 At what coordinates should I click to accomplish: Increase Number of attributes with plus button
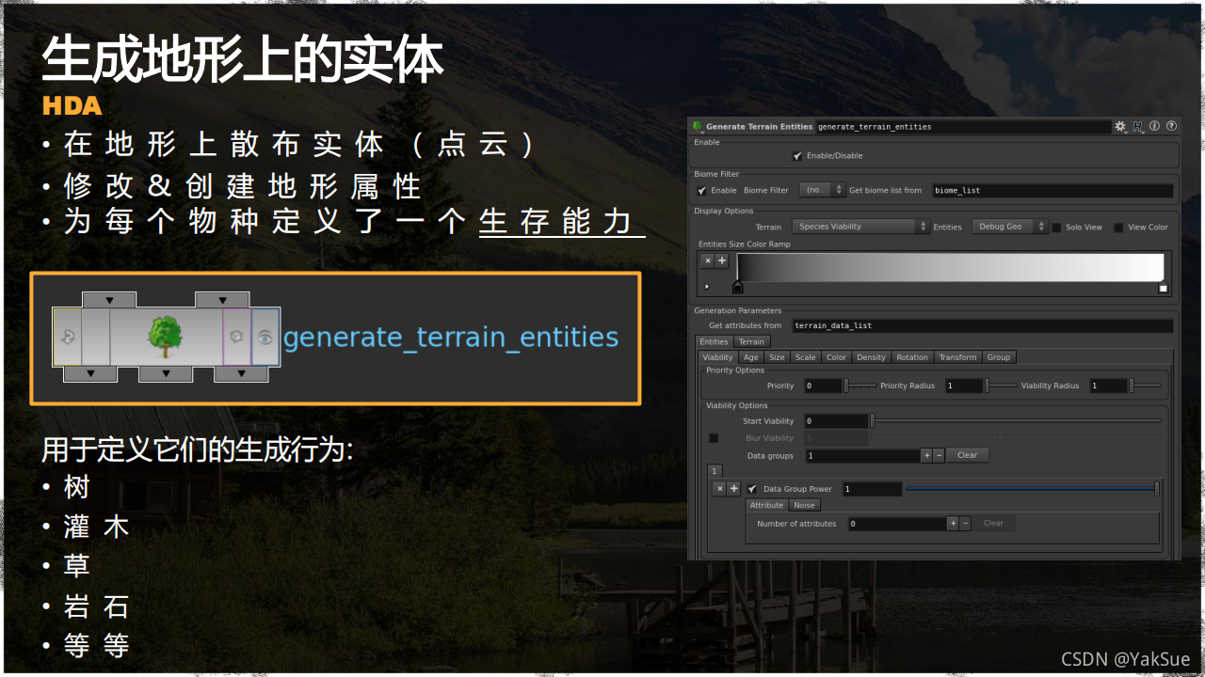coord(953,524)
